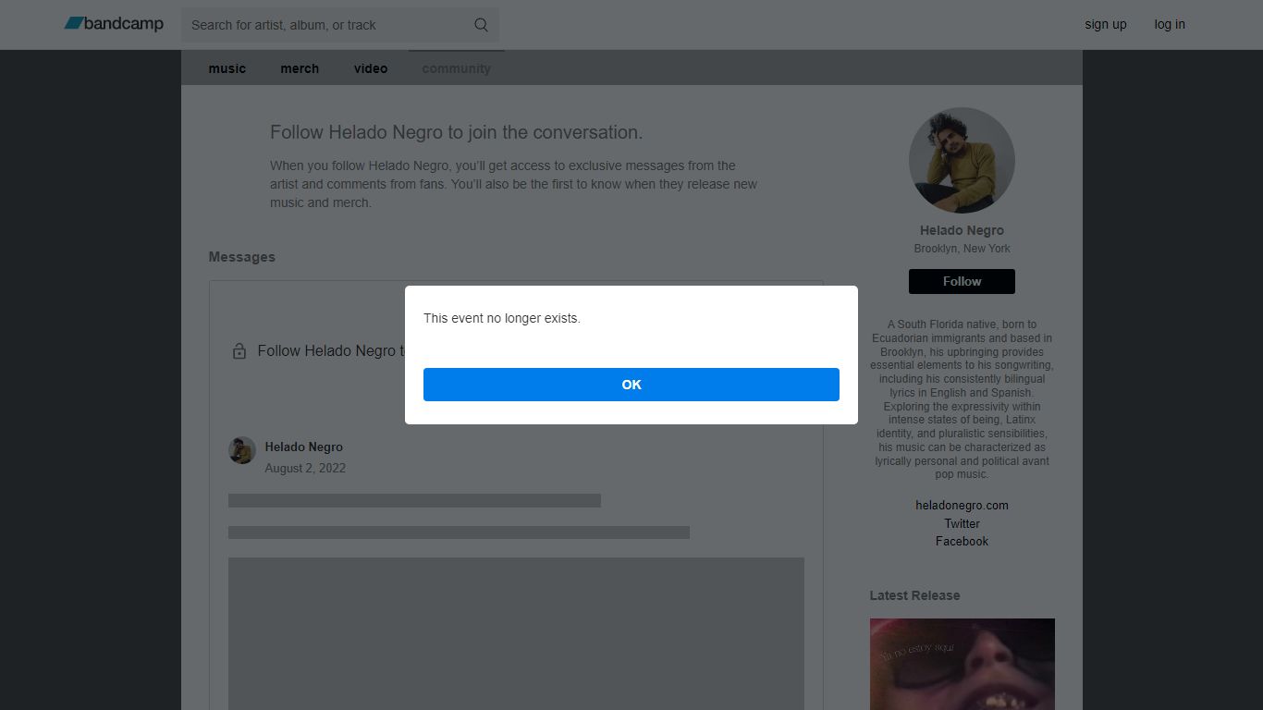The image size is (1263, 710).
Task: Visit the heladonegro.com link
Action: [962, 505]
